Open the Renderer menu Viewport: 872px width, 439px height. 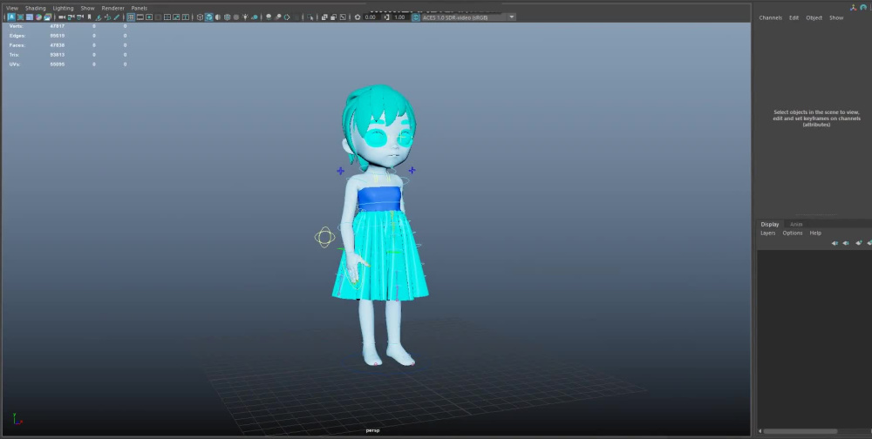click(112, 9)
